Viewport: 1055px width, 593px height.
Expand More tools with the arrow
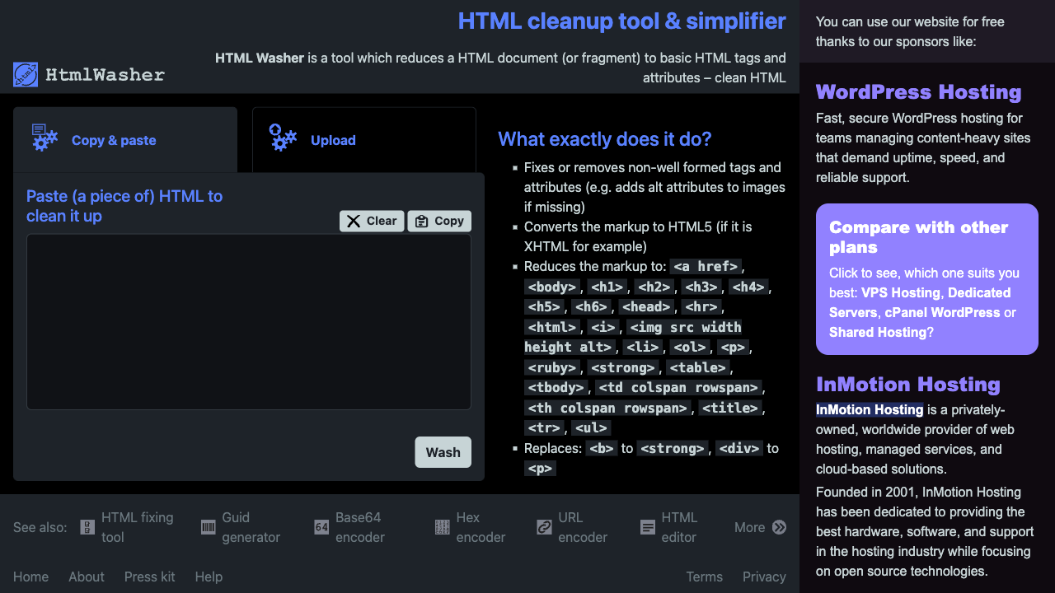[779, 527]
